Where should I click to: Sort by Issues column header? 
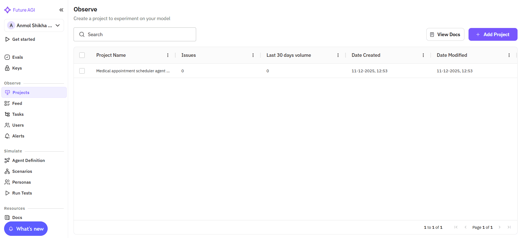pos(188,55)
